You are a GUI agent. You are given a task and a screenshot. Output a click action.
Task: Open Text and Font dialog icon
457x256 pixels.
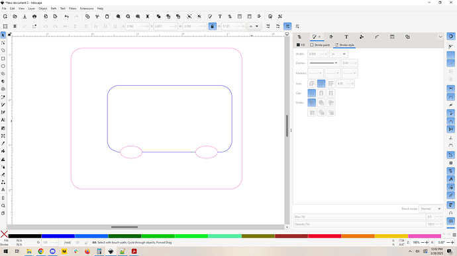pyautogui.click(x=220, y=16)
